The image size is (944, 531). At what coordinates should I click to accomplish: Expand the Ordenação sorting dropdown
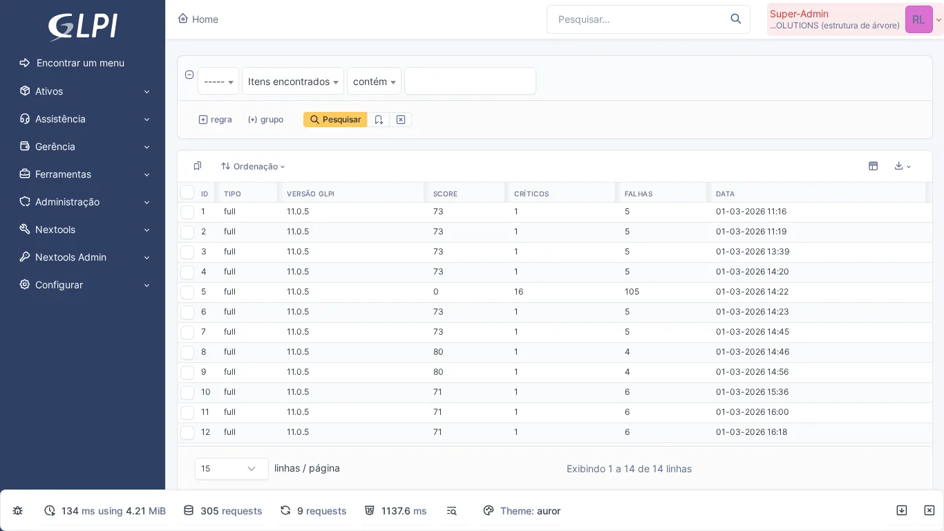pos(253,166)
